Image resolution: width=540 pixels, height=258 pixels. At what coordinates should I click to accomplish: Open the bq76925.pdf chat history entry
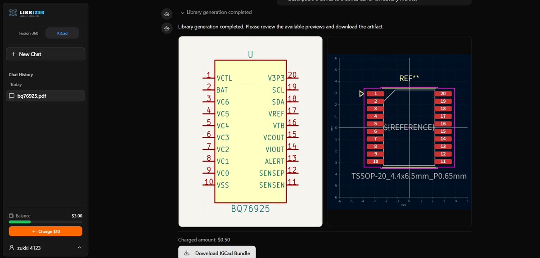click(x=45, y=96)
